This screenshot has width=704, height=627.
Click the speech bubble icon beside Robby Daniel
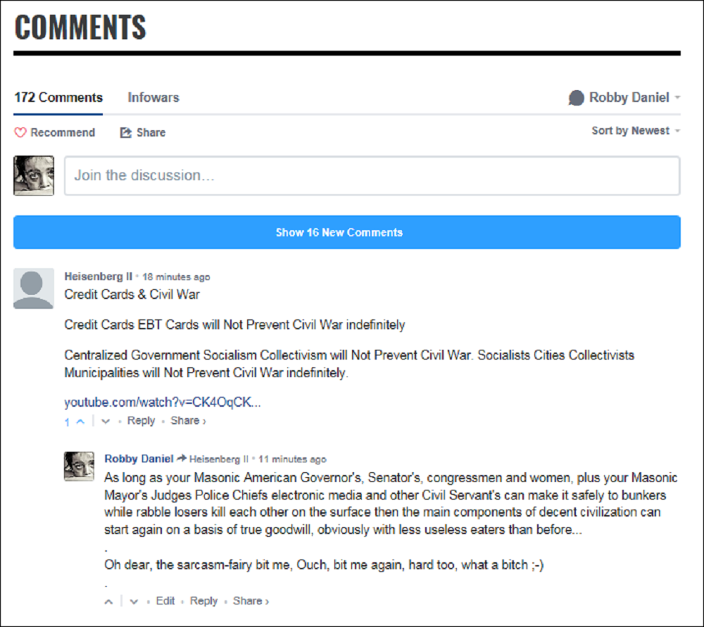[x=577, y=98]
